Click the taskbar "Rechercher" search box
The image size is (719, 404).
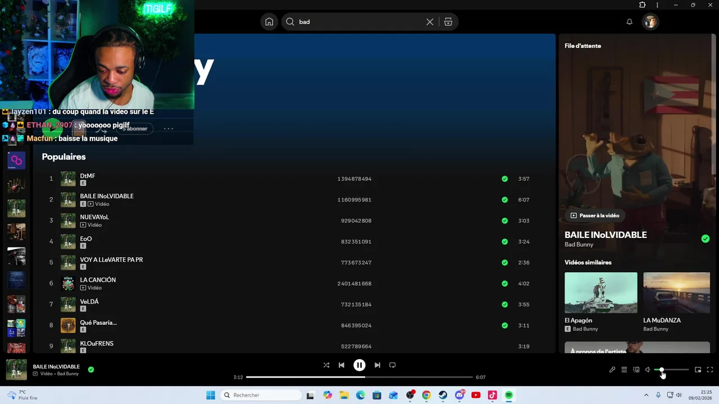pos(261,395)
